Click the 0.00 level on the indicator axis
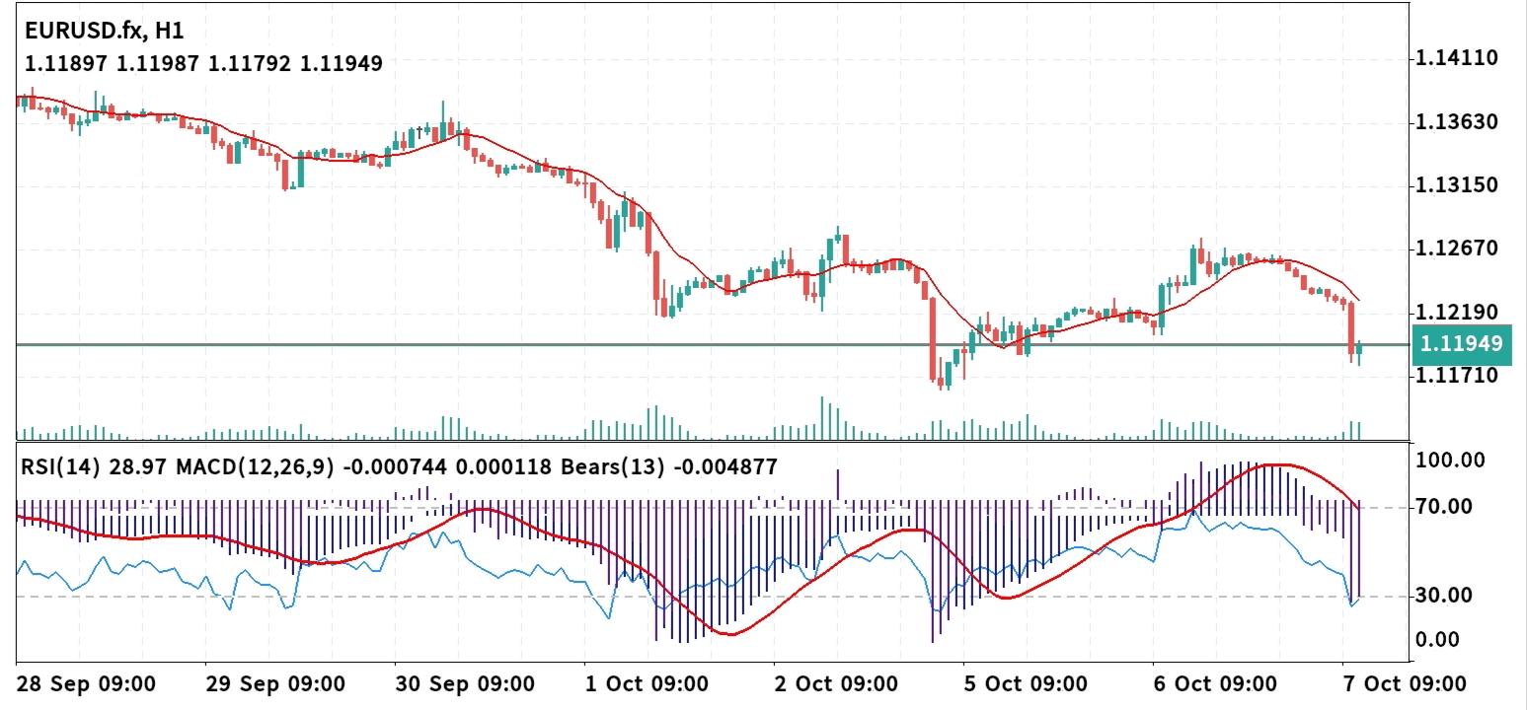The width and height of the screenshot is (1527, 710). (x=1437, y=640)
